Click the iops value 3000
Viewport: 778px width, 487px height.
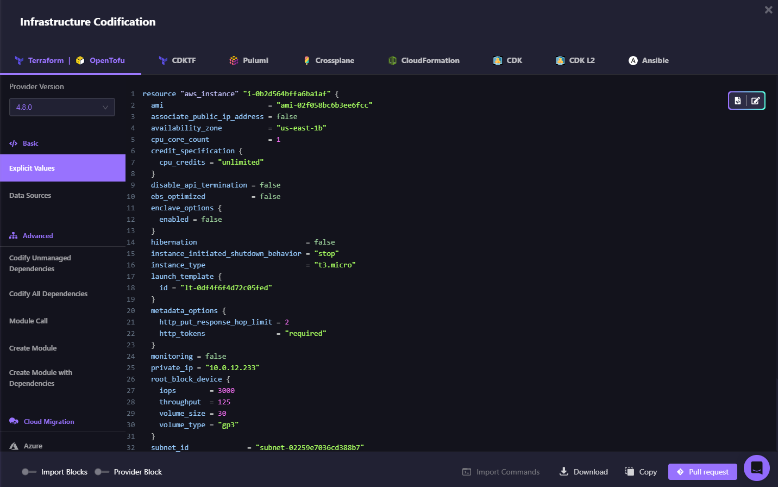click(226, 390)
